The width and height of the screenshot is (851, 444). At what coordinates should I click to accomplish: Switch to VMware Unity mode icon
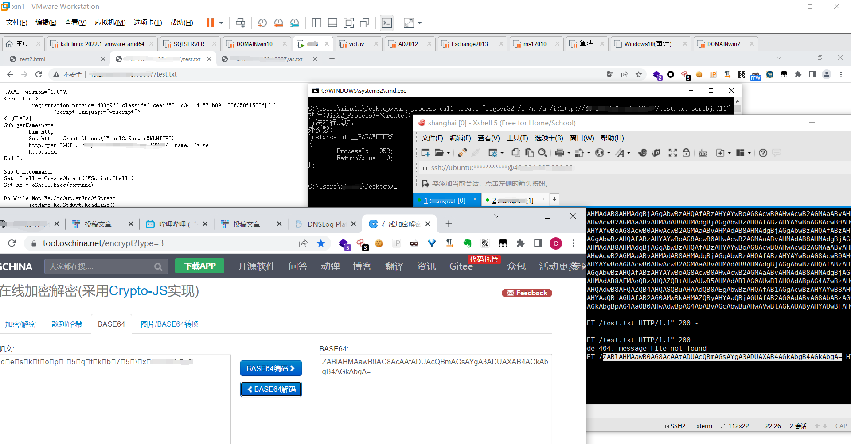pos(365,23)
